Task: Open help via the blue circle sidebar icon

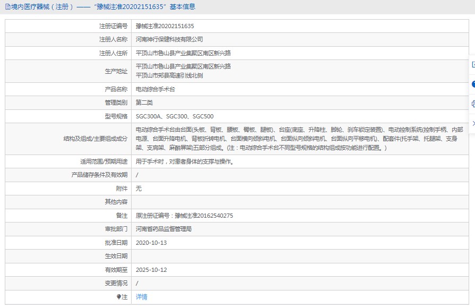Action: 472,84
